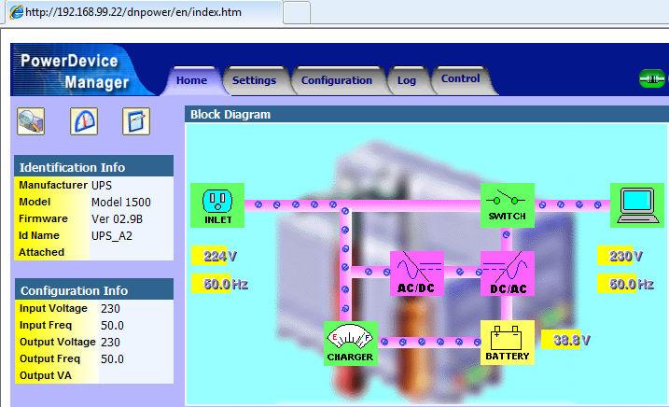Go to the Control tab
The image size is (669, 407).
[460, 79]
